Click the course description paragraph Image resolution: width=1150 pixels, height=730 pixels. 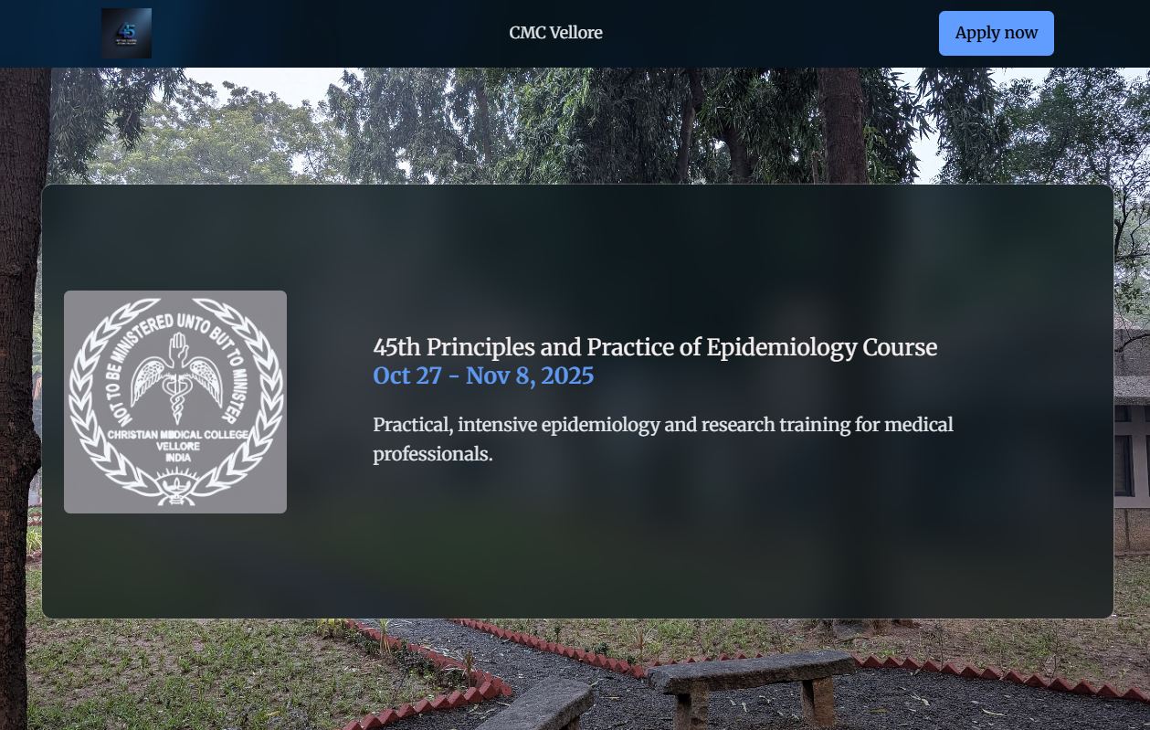click(663, 439)
